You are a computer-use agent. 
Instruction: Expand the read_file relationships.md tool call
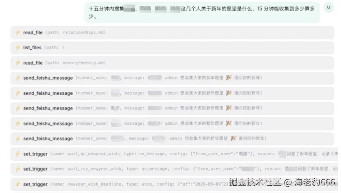(172, 33)
